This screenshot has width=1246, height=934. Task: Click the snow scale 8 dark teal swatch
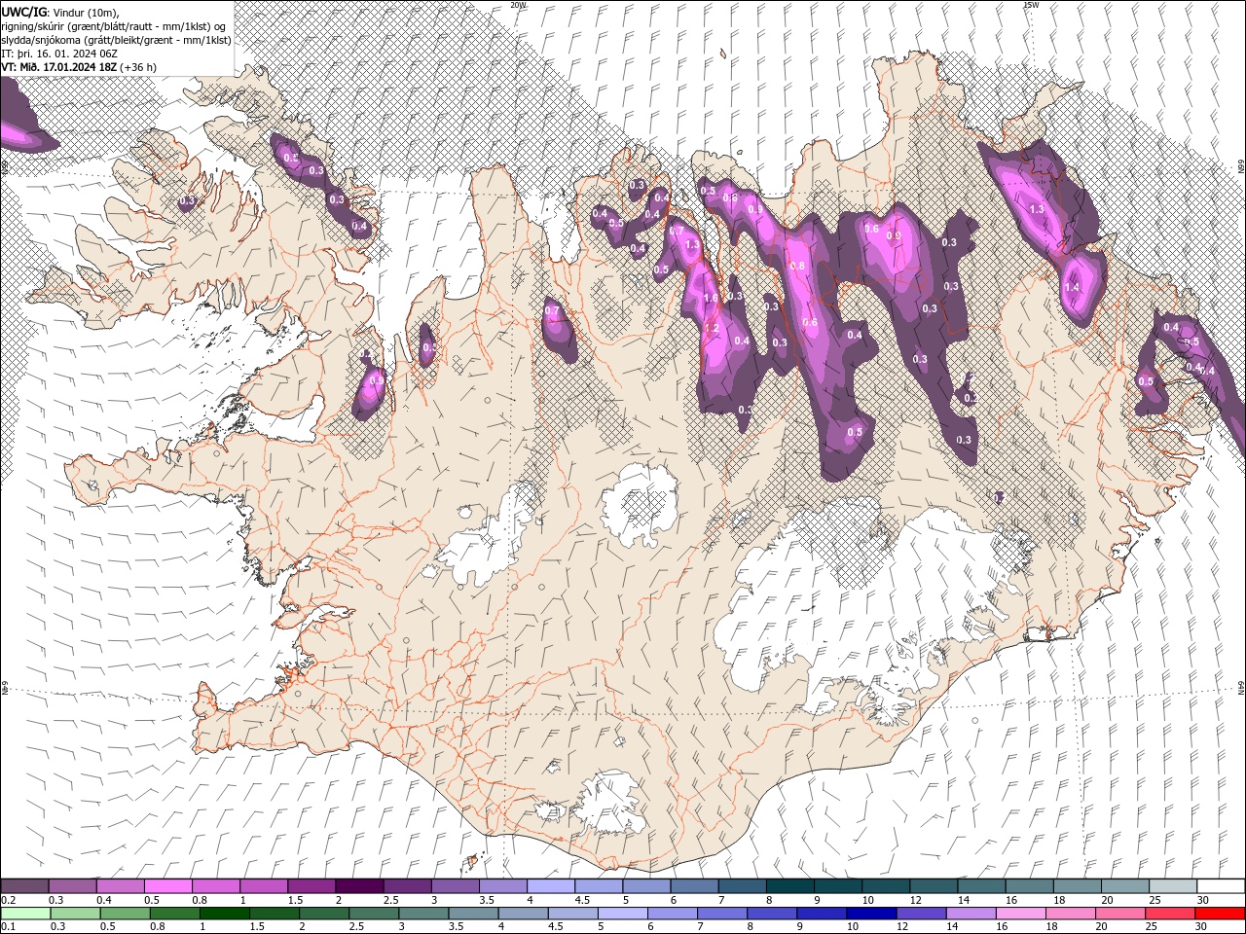[789, 886]
